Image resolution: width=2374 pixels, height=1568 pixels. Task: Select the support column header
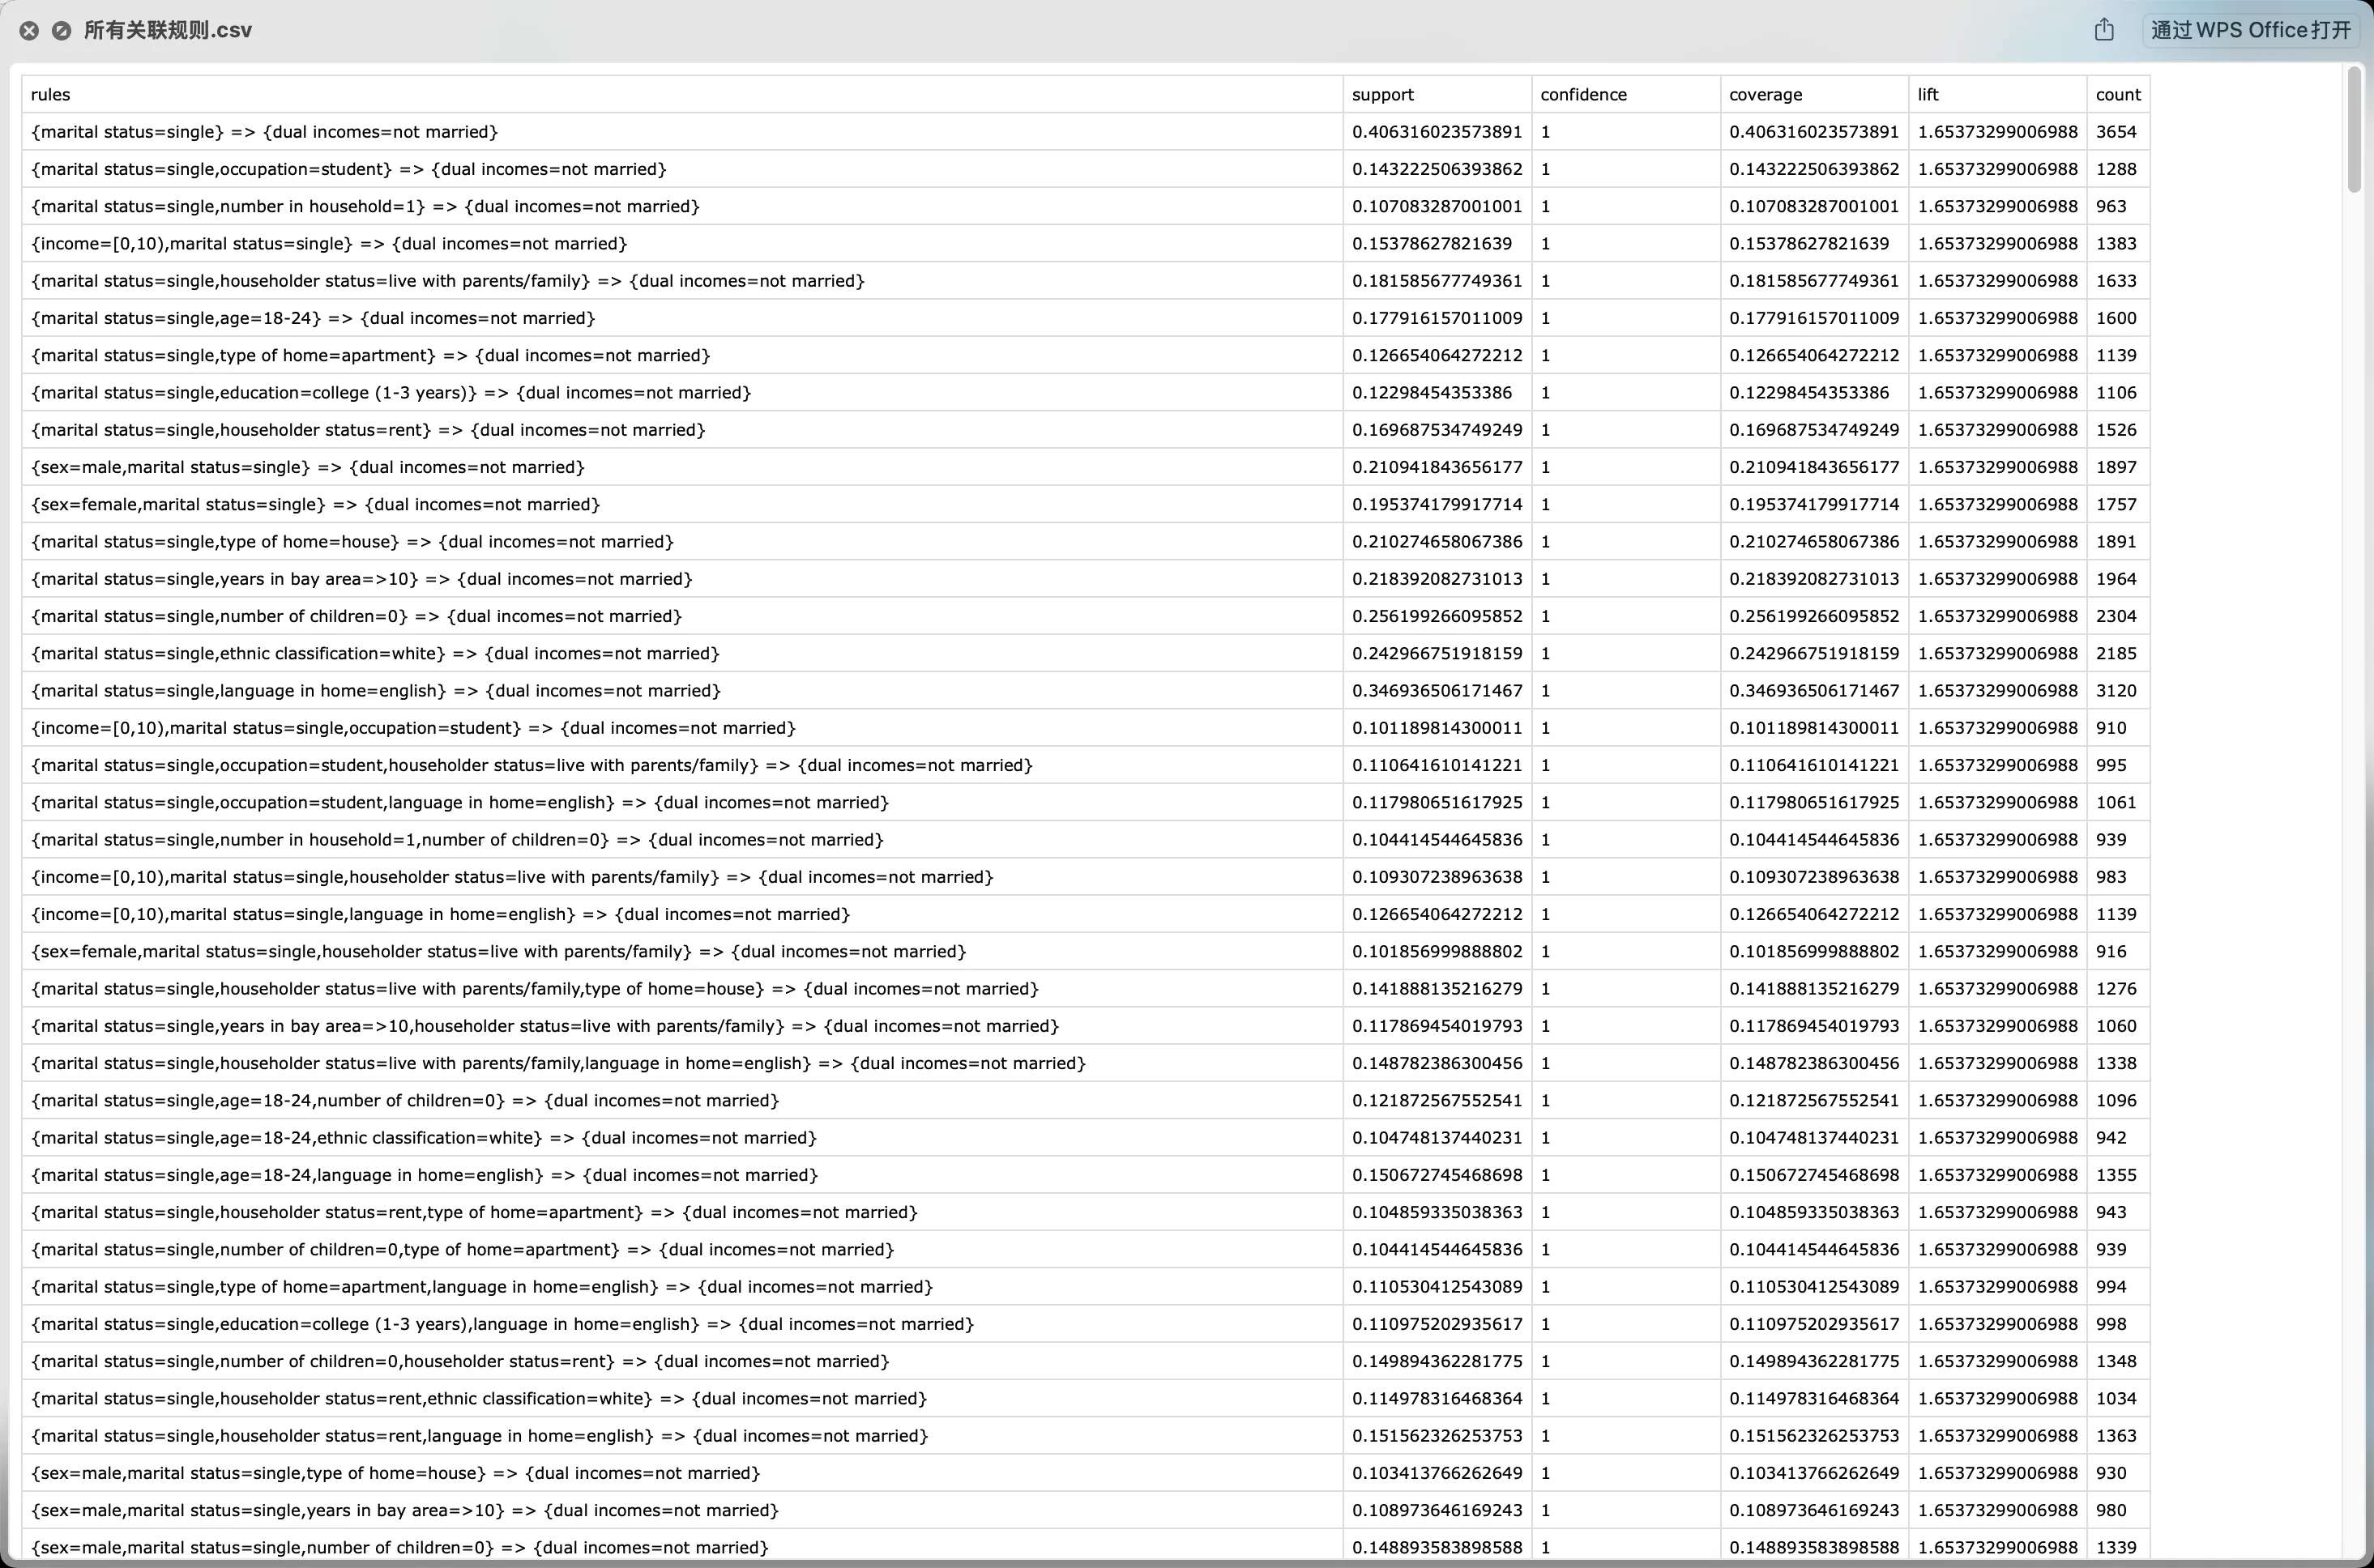point(1382,95)
